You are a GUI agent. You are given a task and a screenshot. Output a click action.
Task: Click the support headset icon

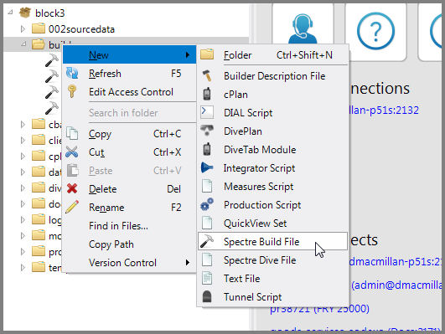pos(303,29)
